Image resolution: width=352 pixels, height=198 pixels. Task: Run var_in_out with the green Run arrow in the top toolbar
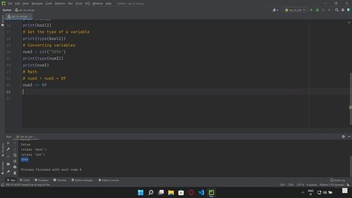pos(311,10)
